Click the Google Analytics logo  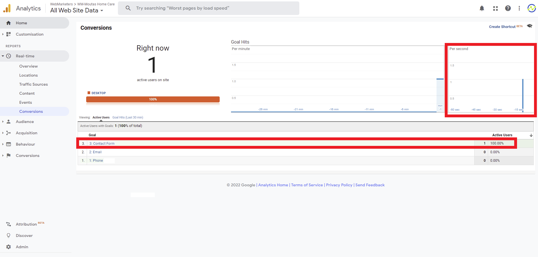click(7, 8)
